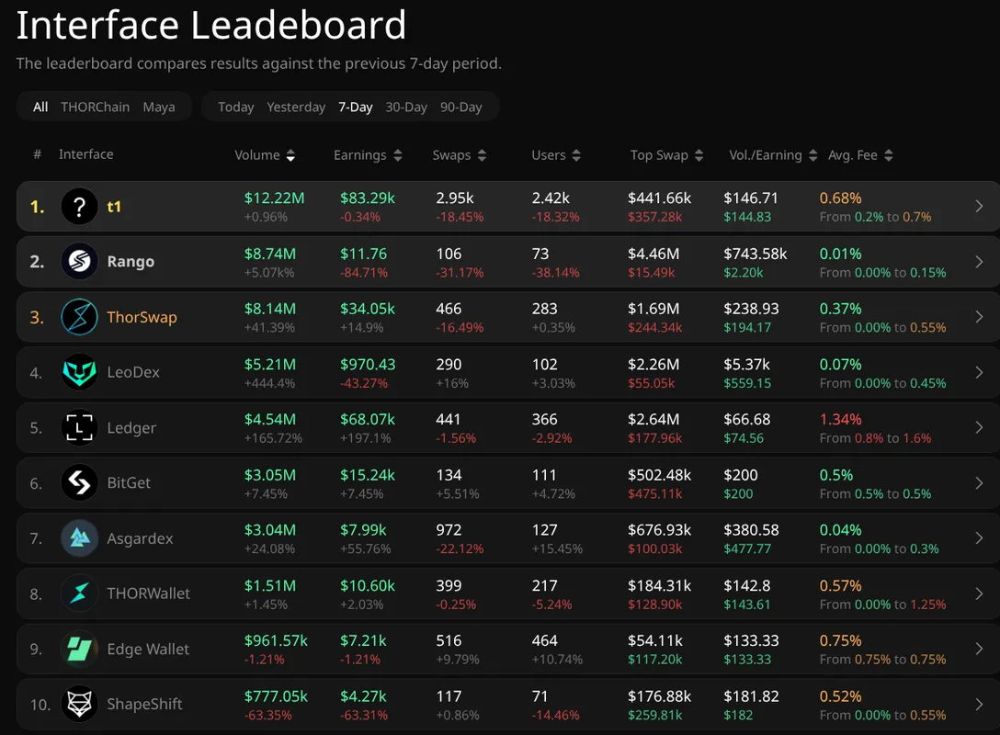Filter by THORChain network
The image size is (1000, 735).
point(95,107)
